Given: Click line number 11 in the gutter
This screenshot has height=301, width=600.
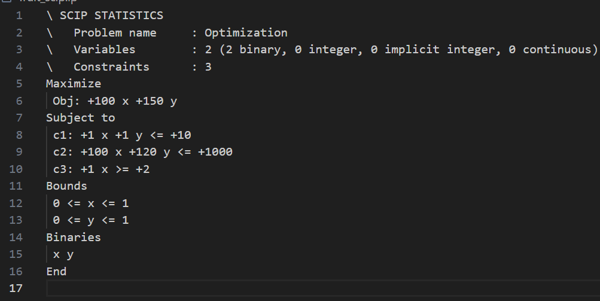Looking at the screenshot, I should 16,186.
